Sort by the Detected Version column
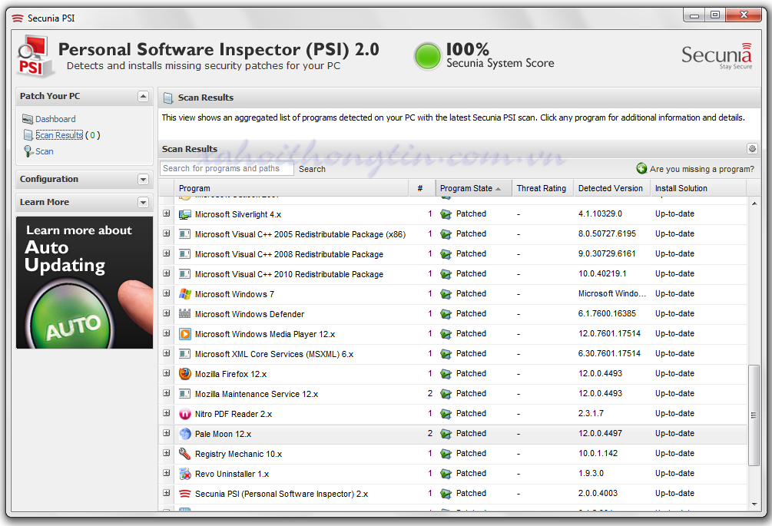Screen dimensions: 772x526 tap(611, 188)
